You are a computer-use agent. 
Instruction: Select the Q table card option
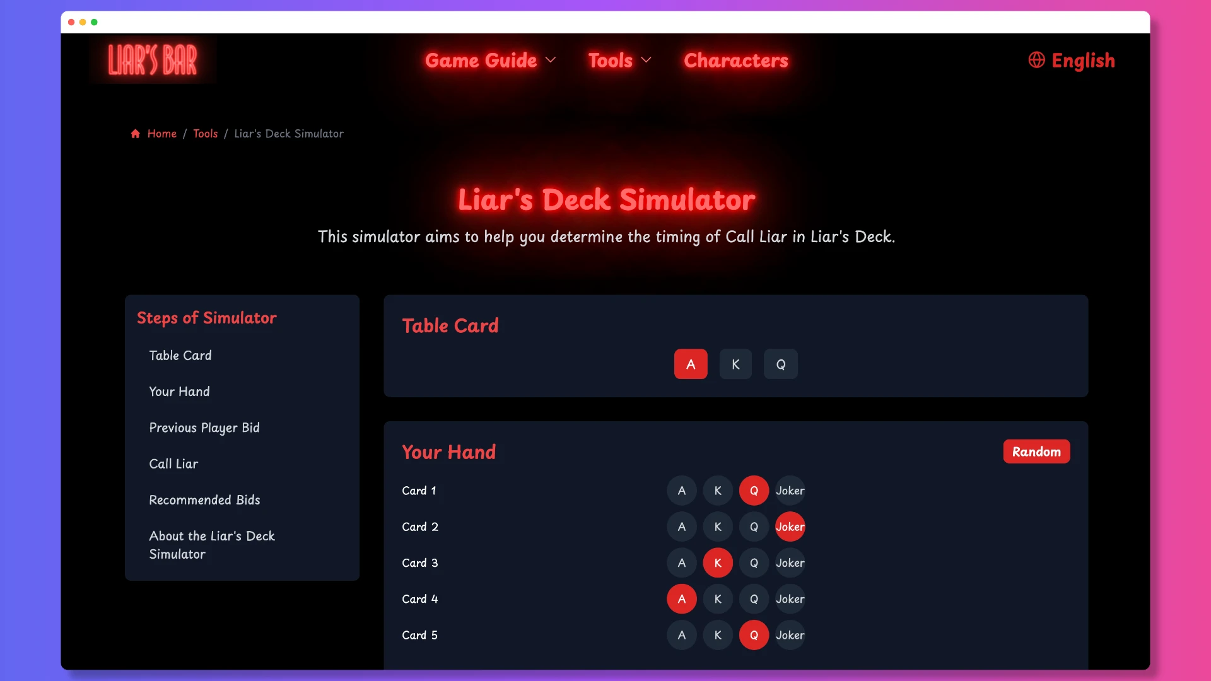[x=780, y=363]
